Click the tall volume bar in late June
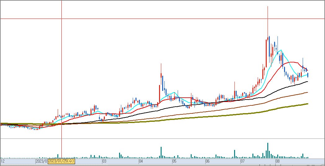The image size is (325, 166). (235, 154)
